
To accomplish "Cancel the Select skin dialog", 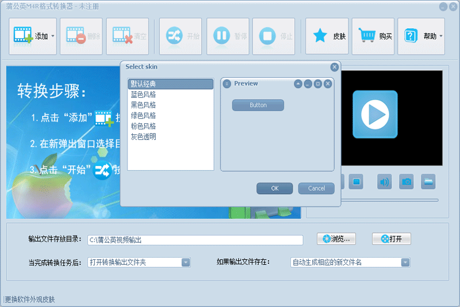I will [x=316, y=188].
